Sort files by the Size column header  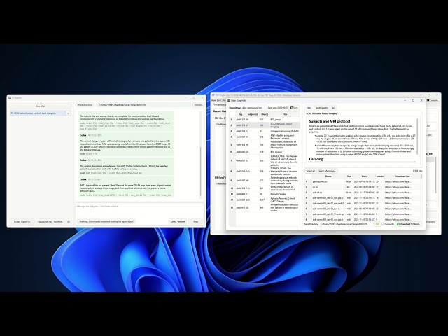[349, 176]
